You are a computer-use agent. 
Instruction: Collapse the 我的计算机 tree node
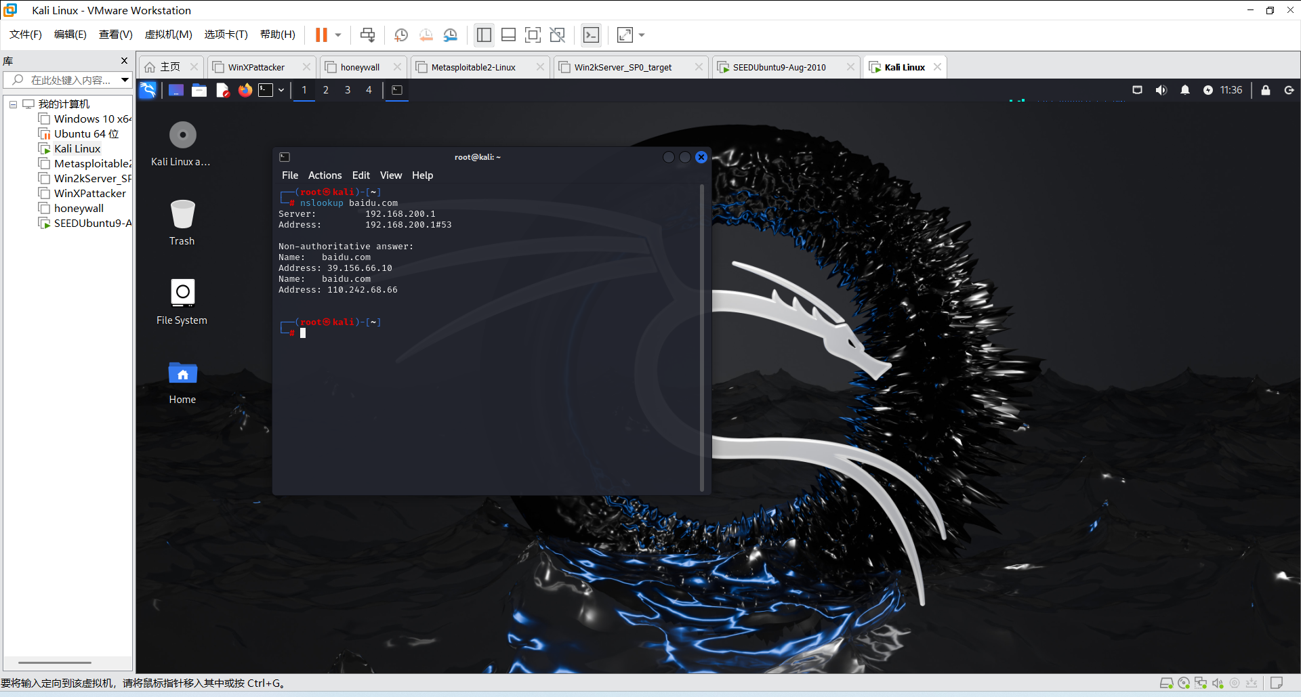tap(13, 104)
